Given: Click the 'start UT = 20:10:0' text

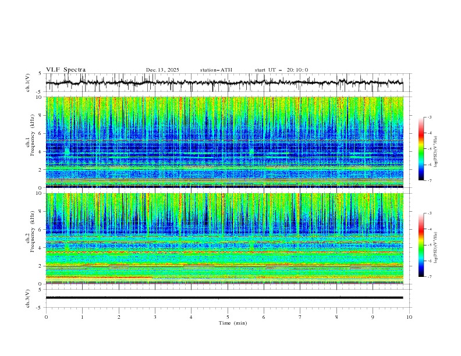Looking at the screenshot, I should coord(281,70).
